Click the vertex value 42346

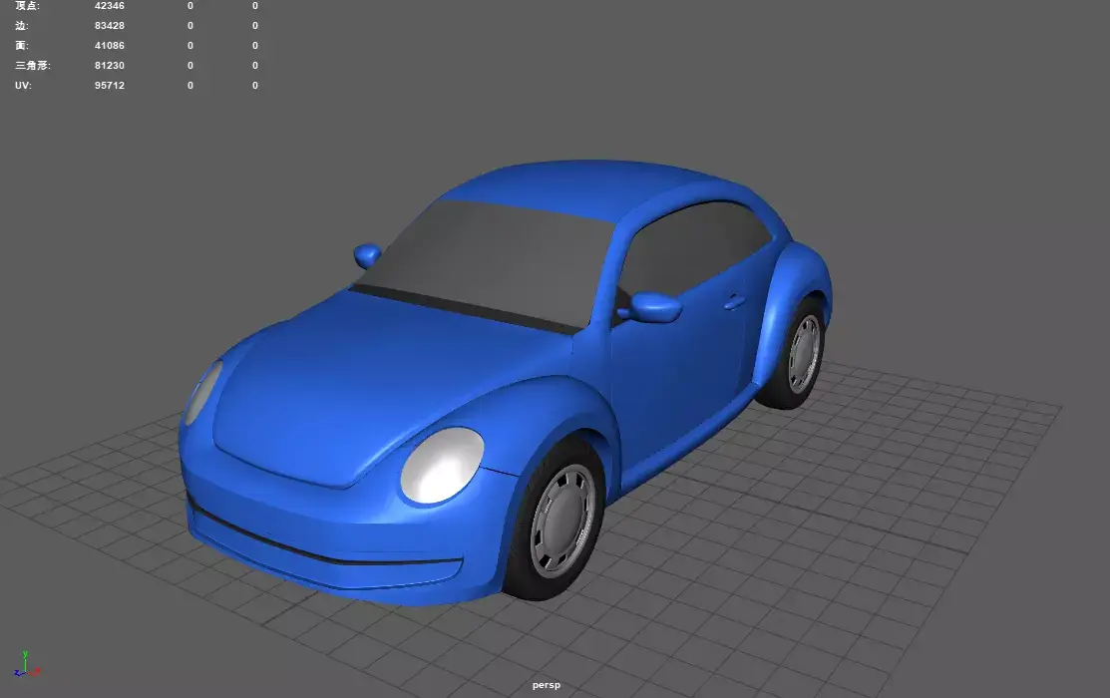[x=110, y=6]
